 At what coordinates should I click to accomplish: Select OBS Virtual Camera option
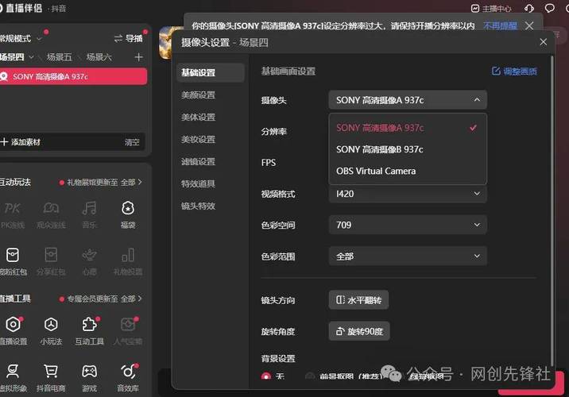pyautogui.click(x=375, y=171)
